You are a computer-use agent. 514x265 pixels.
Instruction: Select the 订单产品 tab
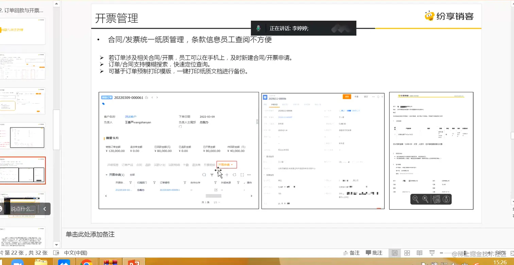click(127, 165)
